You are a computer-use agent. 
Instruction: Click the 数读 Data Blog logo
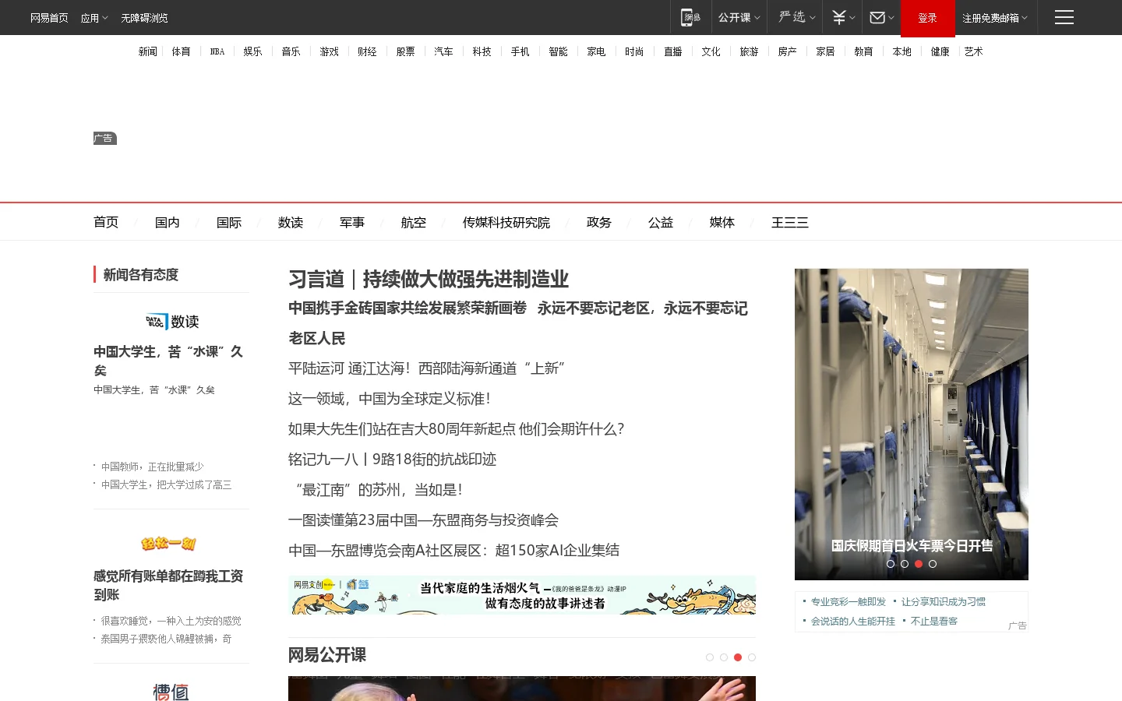[171, 321]
